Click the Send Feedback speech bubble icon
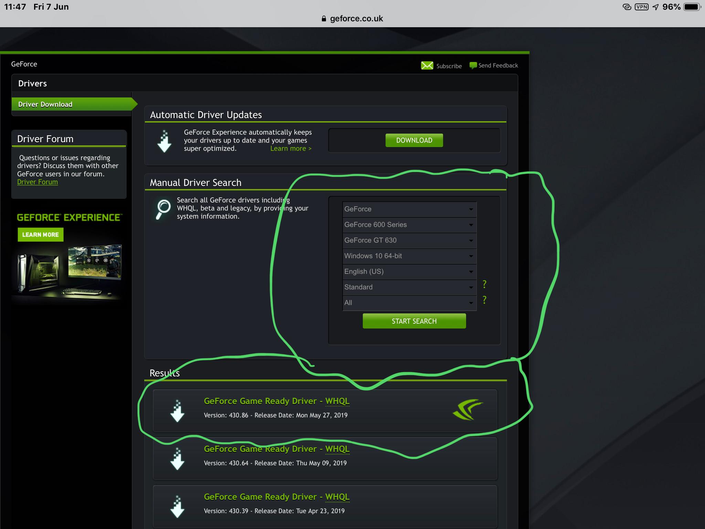The image size is (705, 529). click(x=473, y=65)
